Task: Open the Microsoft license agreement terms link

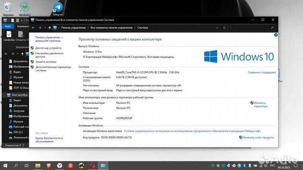Action: [x=192, y=131]
